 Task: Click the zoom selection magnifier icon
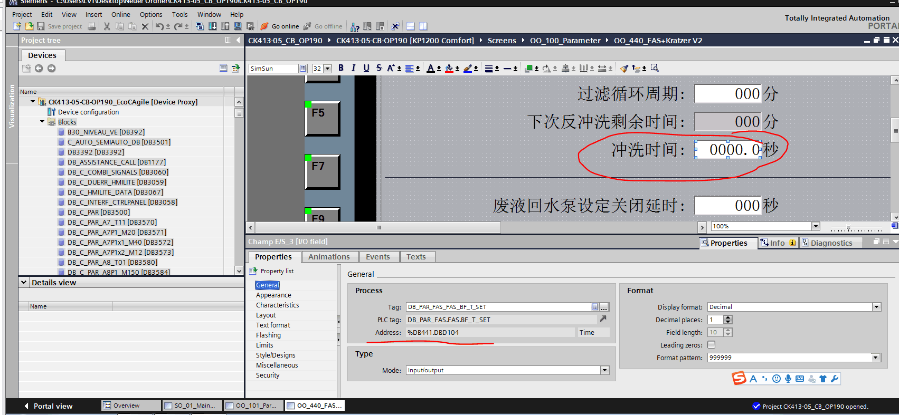pos(655,68)
